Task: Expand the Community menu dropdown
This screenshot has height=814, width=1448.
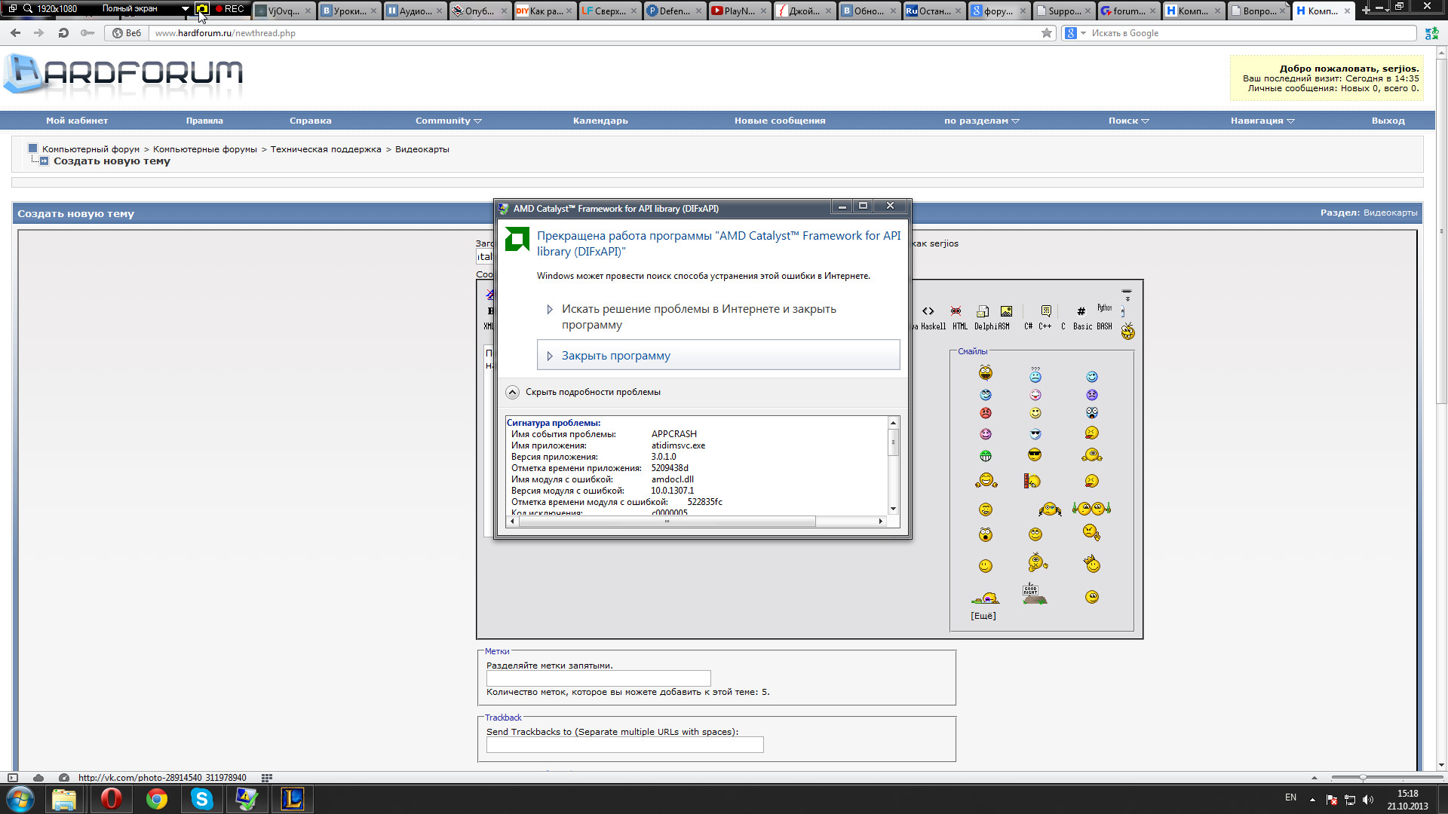Action: point(448,121)
